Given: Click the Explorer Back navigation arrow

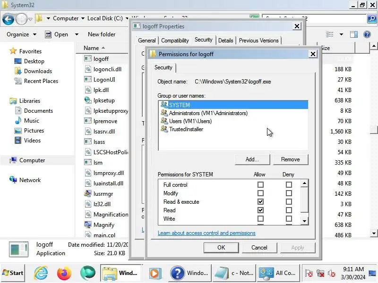Looking at the screenshot, I should [8, 19].
